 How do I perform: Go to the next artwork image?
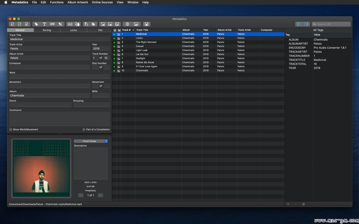click(x=100, y=195)
